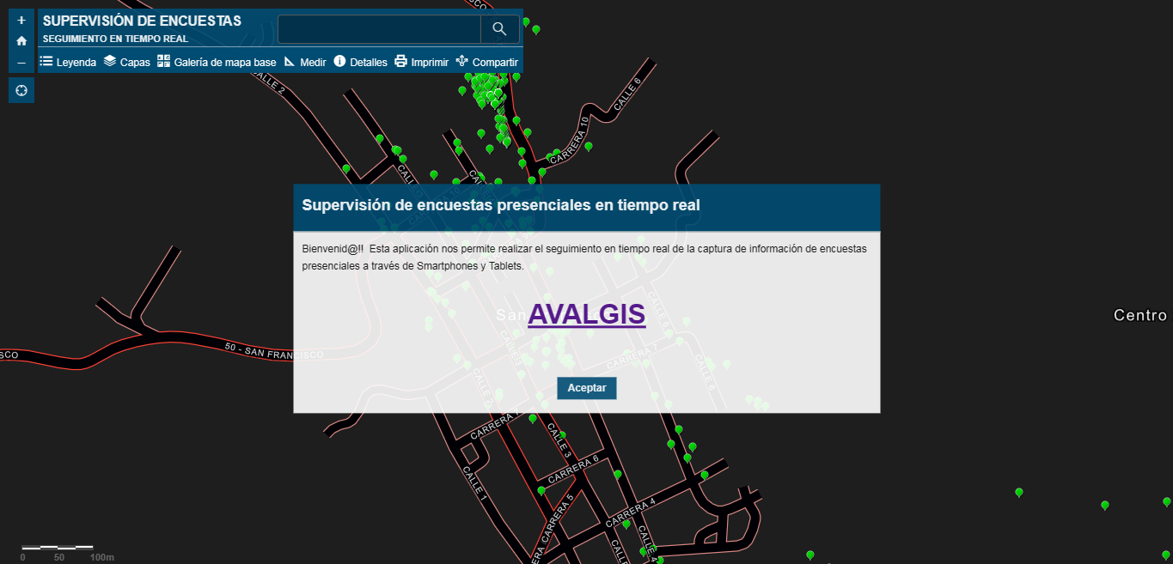Find my location with the crosshair button
Screen dimensions: 1173x564
[x=21, y=90]
